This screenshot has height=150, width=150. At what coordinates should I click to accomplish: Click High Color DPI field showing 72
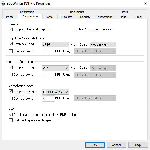[x=48, y=52]
